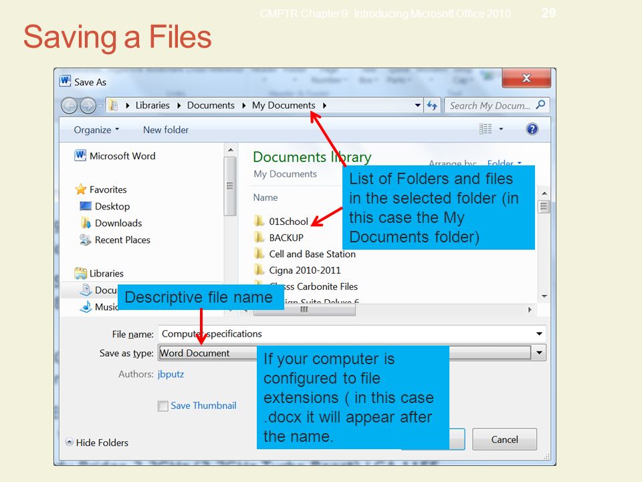This screenshot has height=482, width=642.
Task: Click the Desktop icon in Favorites
Action: pyautogui.click(x=86, y=206)
